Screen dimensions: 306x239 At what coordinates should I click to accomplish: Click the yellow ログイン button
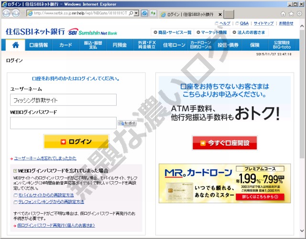coord(76,142)
